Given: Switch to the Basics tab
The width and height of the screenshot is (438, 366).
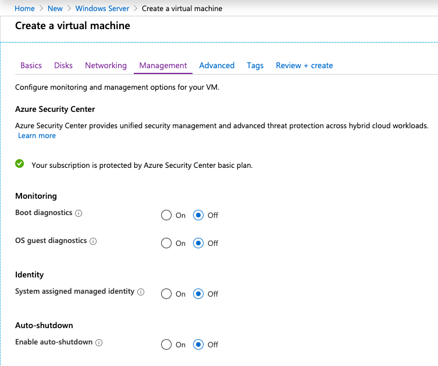Looking at the screenshot, I should pos(31,65).
